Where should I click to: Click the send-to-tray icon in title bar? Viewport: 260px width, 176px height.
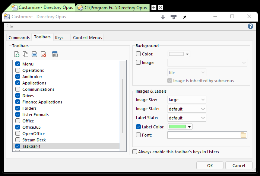(x=174, y=17)
